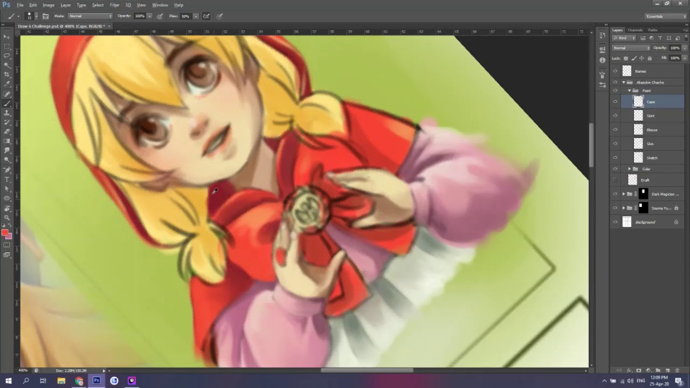The height and width of the screenshot is (388, 690).
Task: Select the Smudge tool
Action: 7,150
